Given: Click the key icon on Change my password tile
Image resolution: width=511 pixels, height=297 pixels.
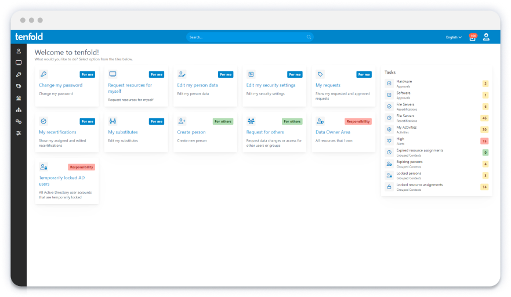Looking at the screenshot, I should click(44, 74).
